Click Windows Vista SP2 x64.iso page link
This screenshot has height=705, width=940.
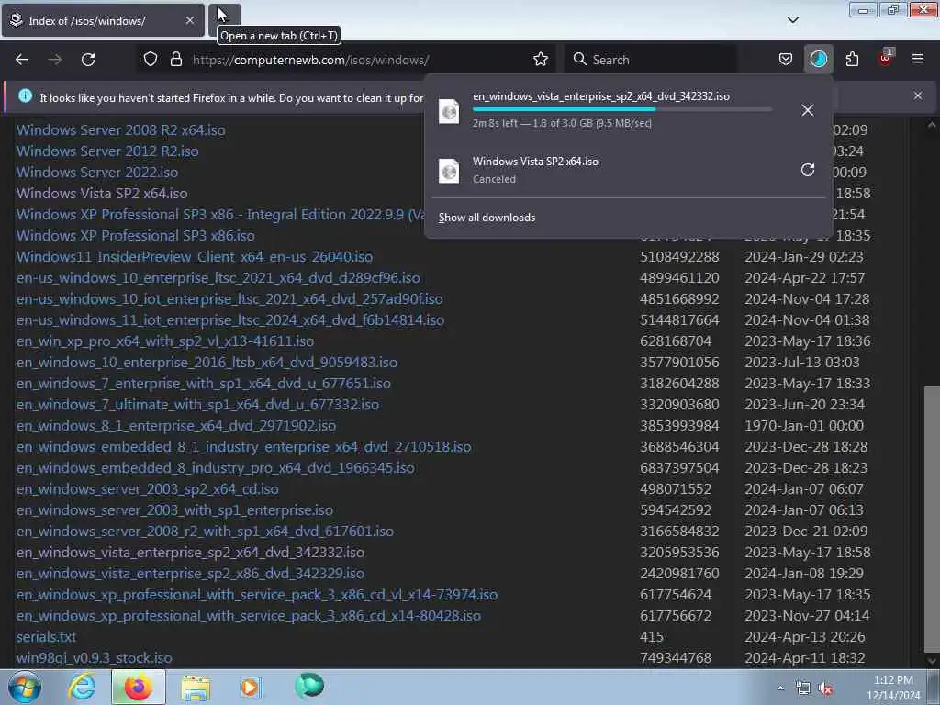click(x=102, y=193)
